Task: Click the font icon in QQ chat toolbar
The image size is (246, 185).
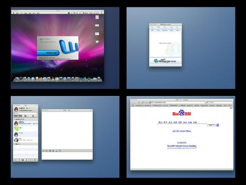Action: (x=43, y=151)
